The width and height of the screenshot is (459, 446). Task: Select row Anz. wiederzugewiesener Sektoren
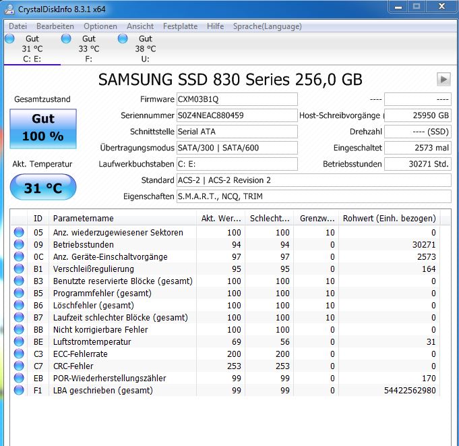coord(225,232)
